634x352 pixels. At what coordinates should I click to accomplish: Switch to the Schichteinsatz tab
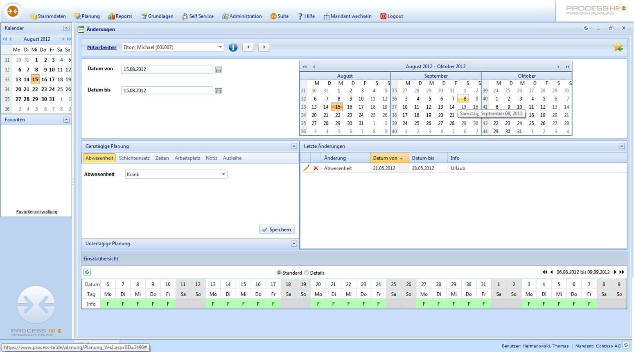pos(134,158)
